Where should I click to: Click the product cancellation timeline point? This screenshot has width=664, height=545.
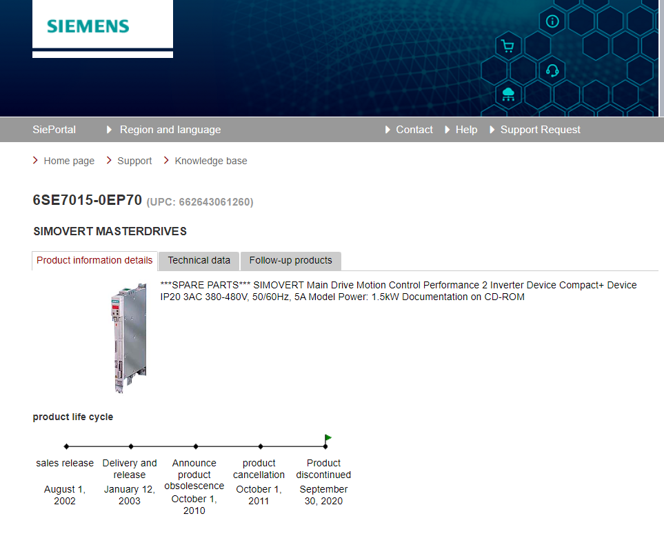[x=260, y=446]
